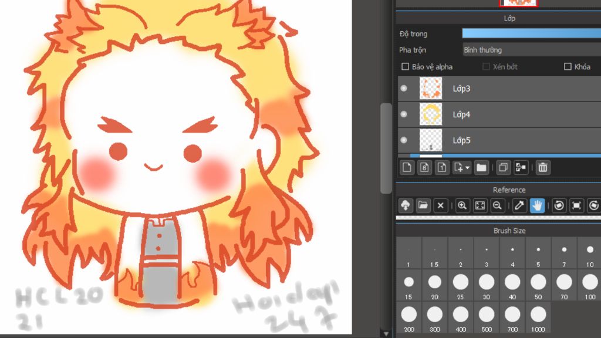Create a new 1-bit layer
The image size is (601, 338).
tap(441, 167)
